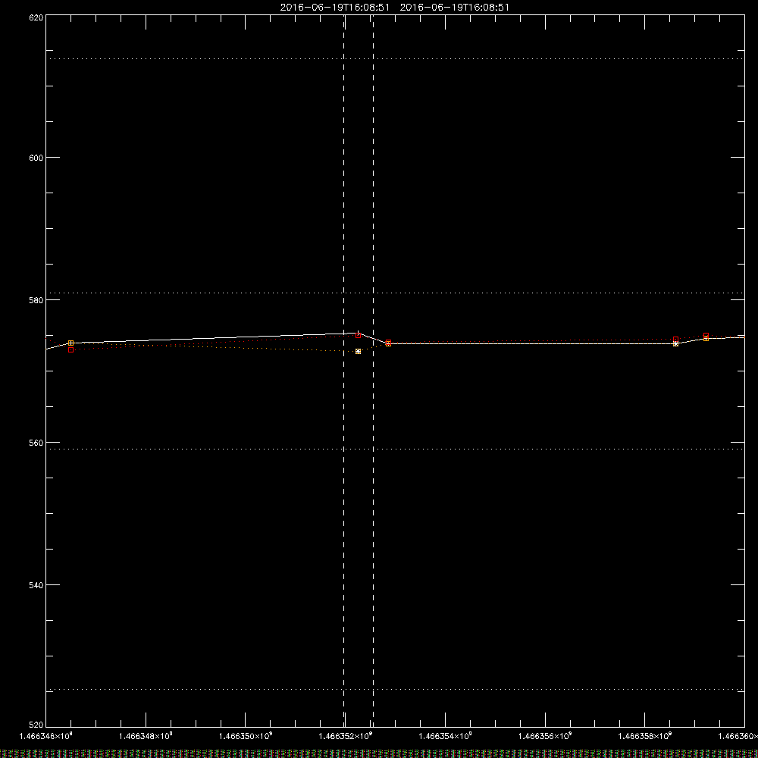Click the 1.466348×10⁹ x-axis label
Viewport: 758px width, 758px height.
146,736
